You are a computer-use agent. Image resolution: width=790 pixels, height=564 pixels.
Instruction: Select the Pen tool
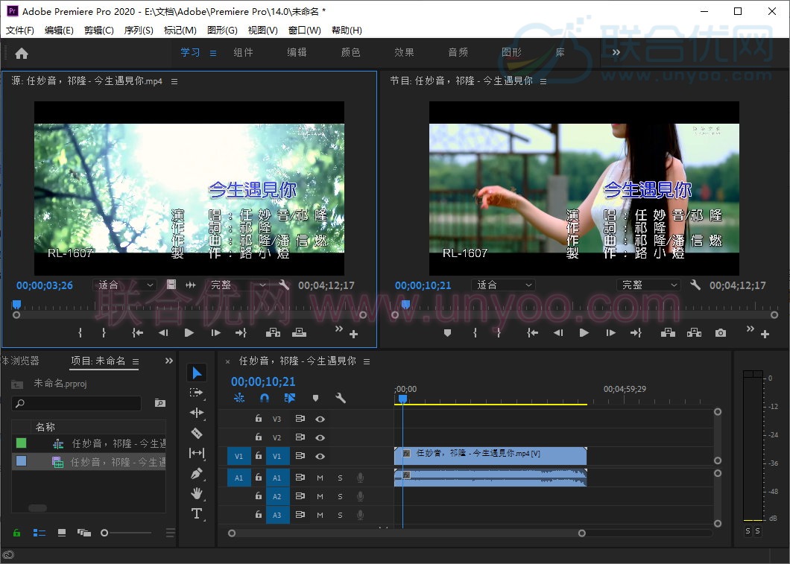coord(197,473)
